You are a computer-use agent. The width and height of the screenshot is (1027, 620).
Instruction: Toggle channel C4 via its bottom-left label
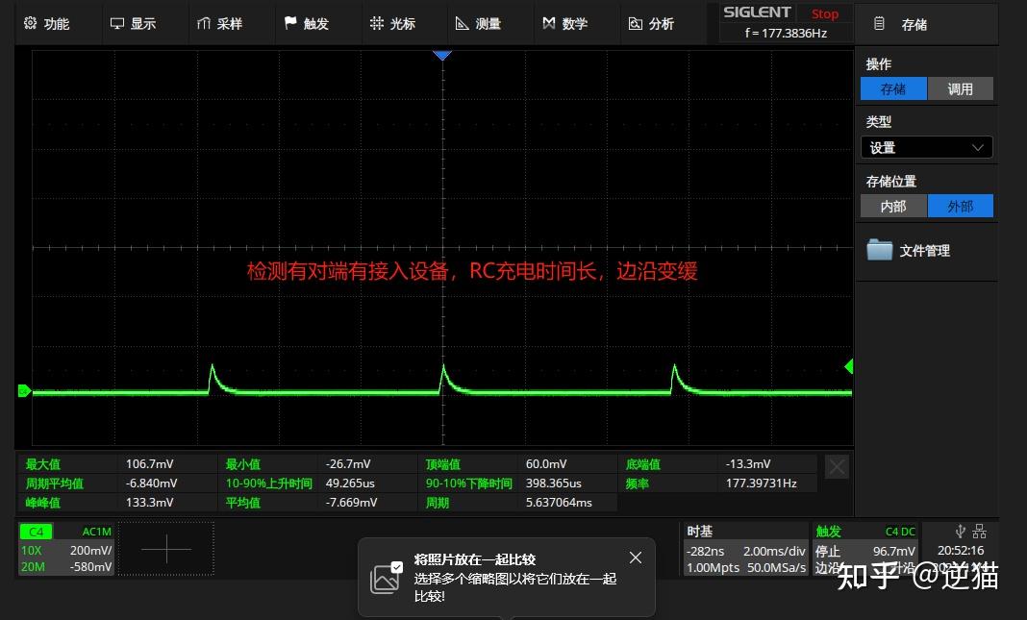tap(36, 531)
